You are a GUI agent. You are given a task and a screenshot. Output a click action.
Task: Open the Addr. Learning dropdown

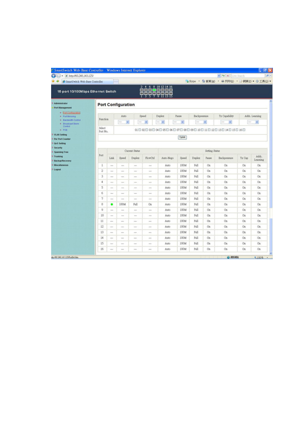pyautogui.click(x=253, y=122)
